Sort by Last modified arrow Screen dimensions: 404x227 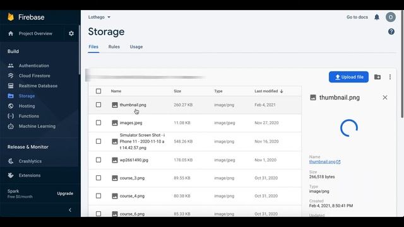click(282, 91)
